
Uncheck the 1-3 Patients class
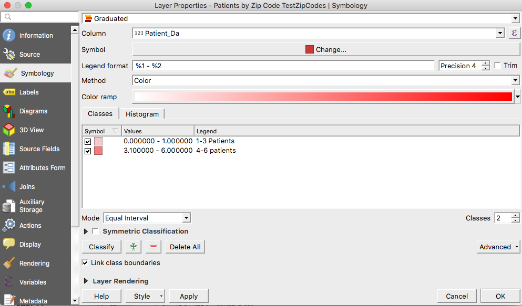[88, 141]
